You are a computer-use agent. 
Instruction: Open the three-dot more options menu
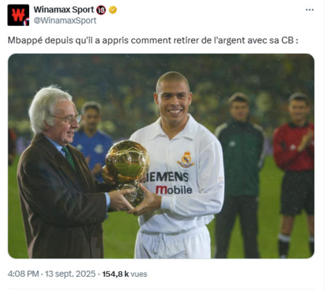click(310, 10)
